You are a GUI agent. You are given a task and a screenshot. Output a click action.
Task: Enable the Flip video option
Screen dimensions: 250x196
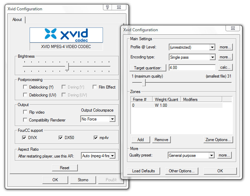(25, 112)
